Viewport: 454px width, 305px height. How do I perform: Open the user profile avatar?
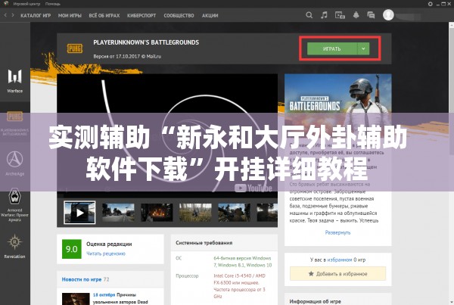(x=388, y=15)
